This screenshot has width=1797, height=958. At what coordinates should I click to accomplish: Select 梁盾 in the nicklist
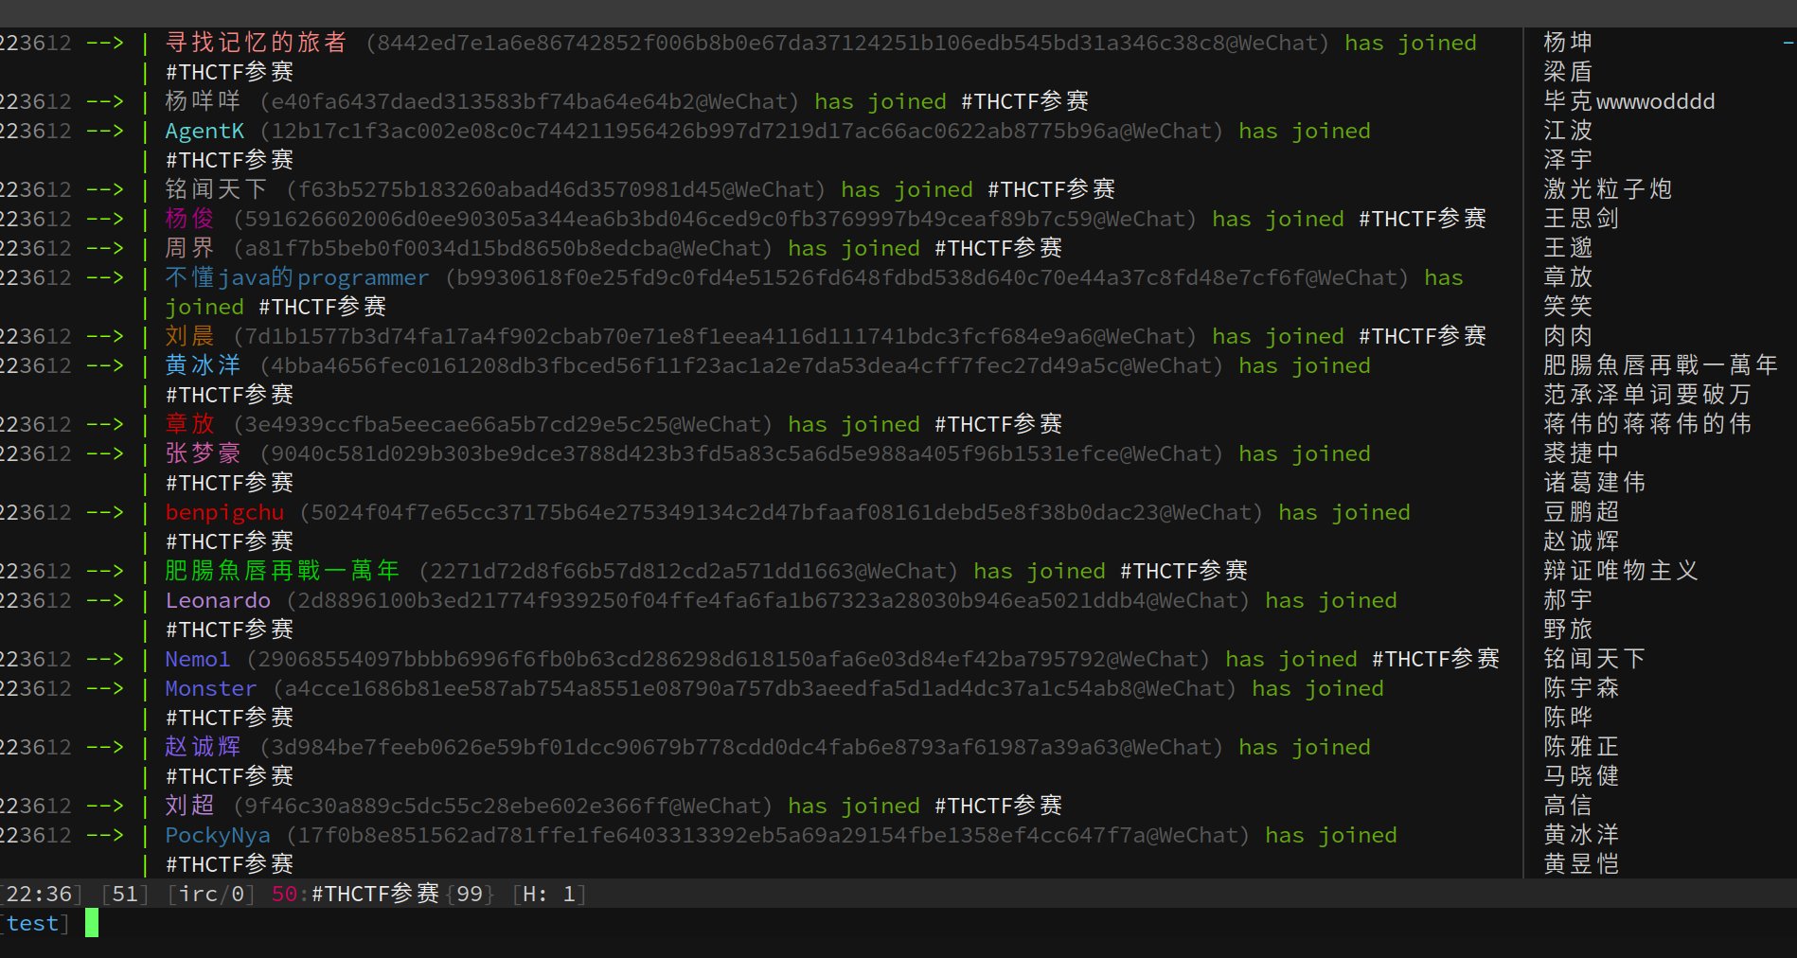1568,71
